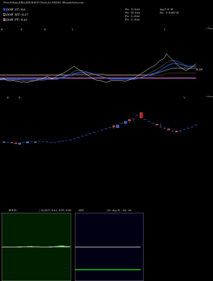This screenshot has height=281, width=213.
Task: Click the 'Pre V: 0.001 M' volume text
Action: coord(169,13)
